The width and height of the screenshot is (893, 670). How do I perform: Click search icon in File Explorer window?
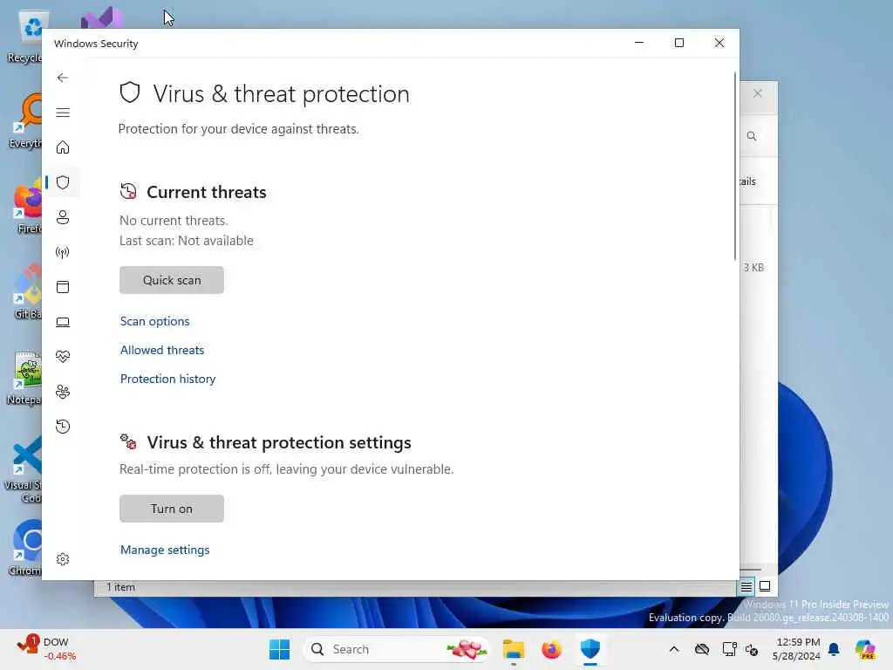(752, 136)
